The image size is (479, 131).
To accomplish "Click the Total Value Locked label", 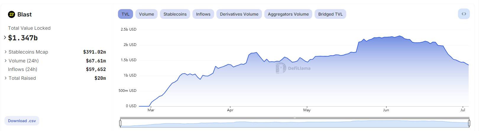I will click(x=29, y=28).
